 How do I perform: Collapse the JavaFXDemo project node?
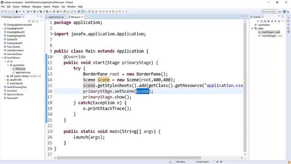[x=2, y=58]
